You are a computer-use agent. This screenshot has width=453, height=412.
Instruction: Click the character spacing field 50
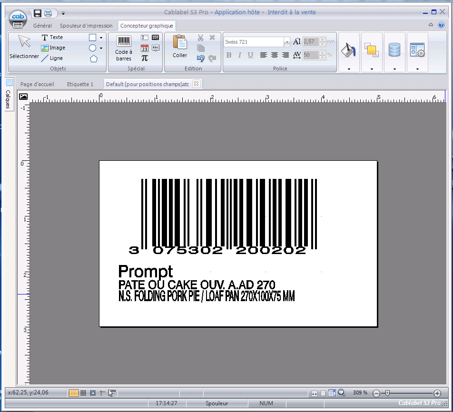[311, 55]
